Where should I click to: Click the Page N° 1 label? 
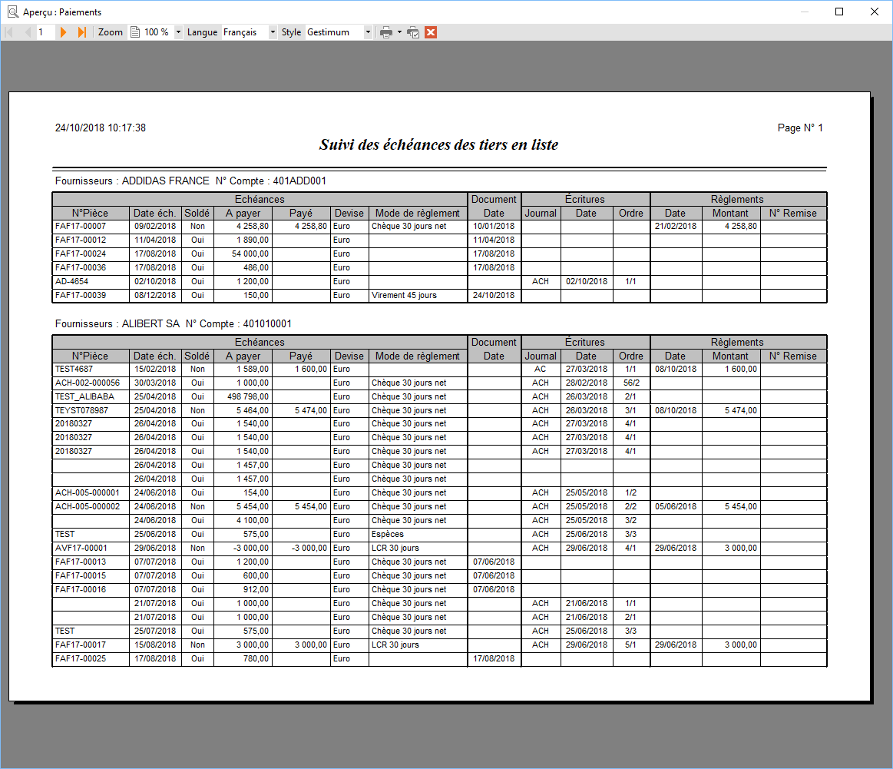(x=800, y=128)
